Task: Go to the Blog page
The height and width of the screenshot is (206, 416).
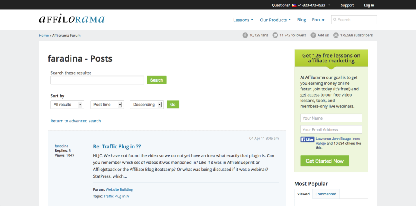Action: (302, 20)
